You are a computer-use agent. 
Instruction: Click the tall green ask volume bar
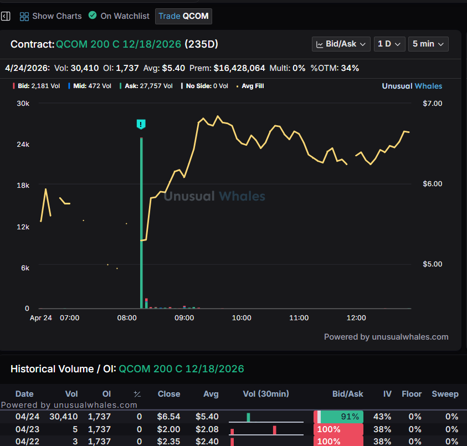pos(141,223)
